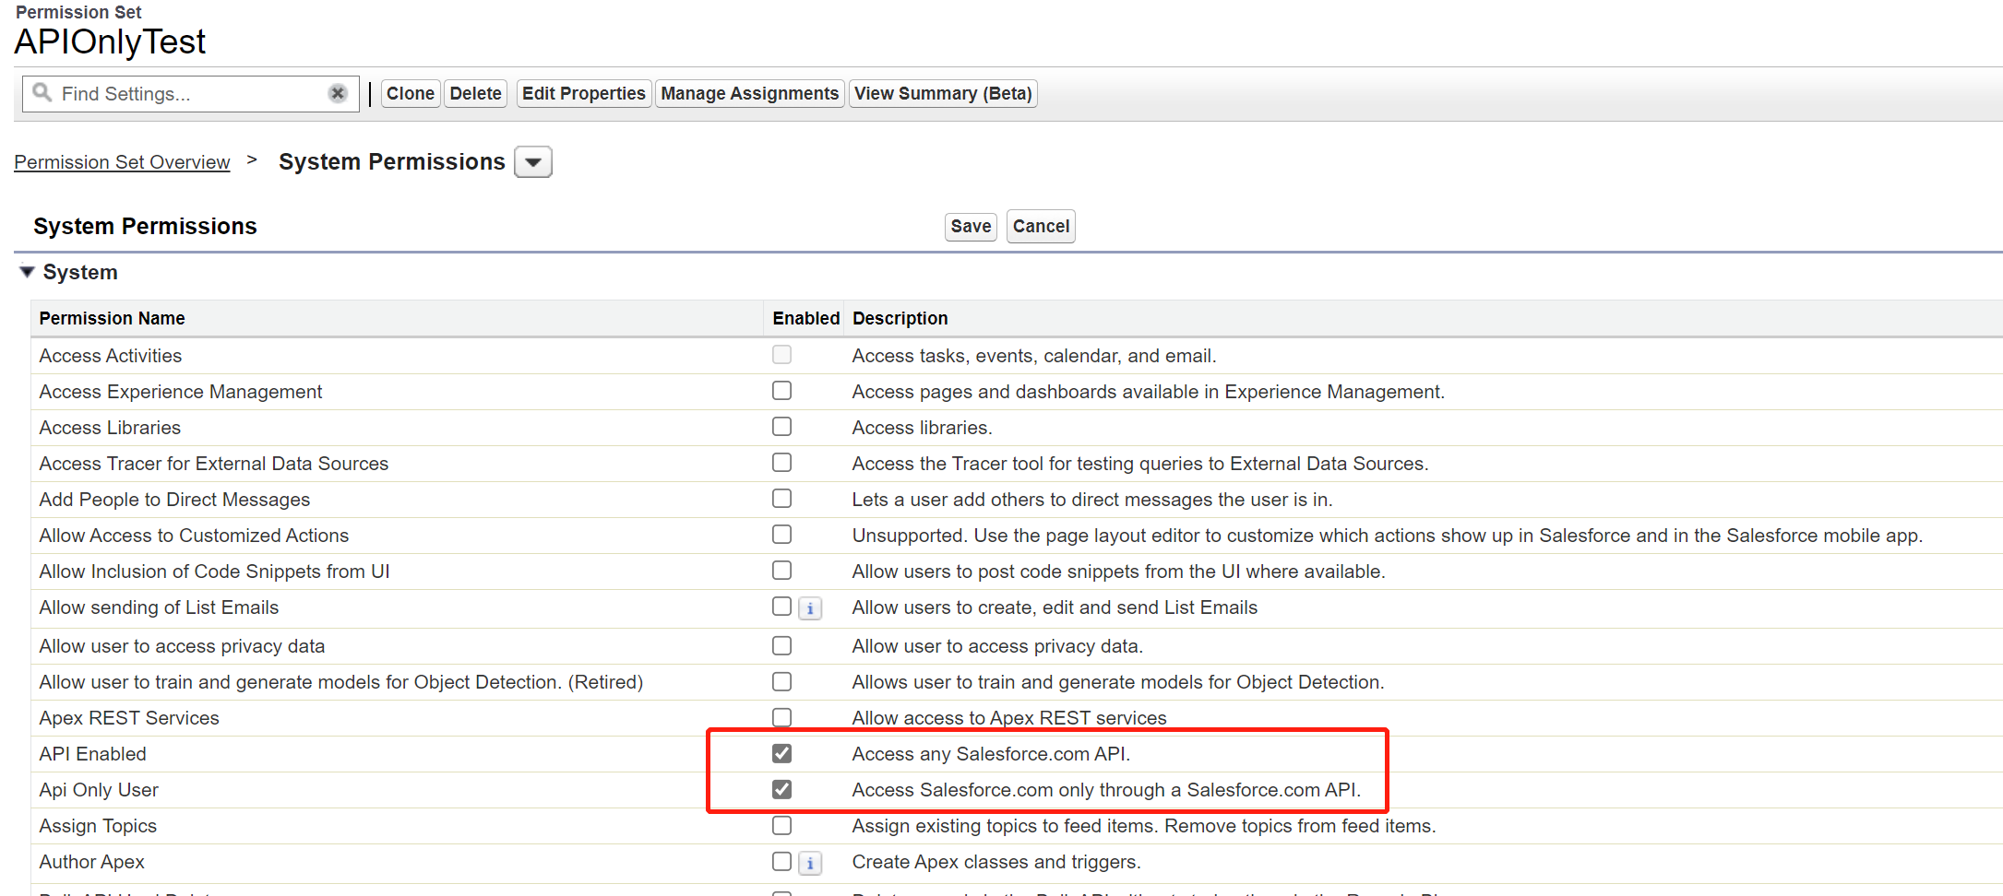Screen dimensions: 2003x896
Task: Check Object Detection (Retired) permission box
Action: pyautogui.click(x=781, y=681)
